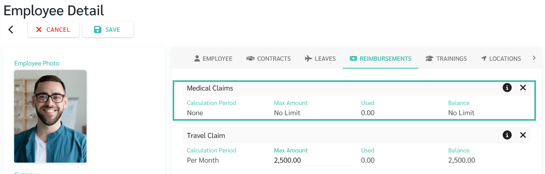
Task: Go back using the left arrow icon
Action: tap(11, 29)
